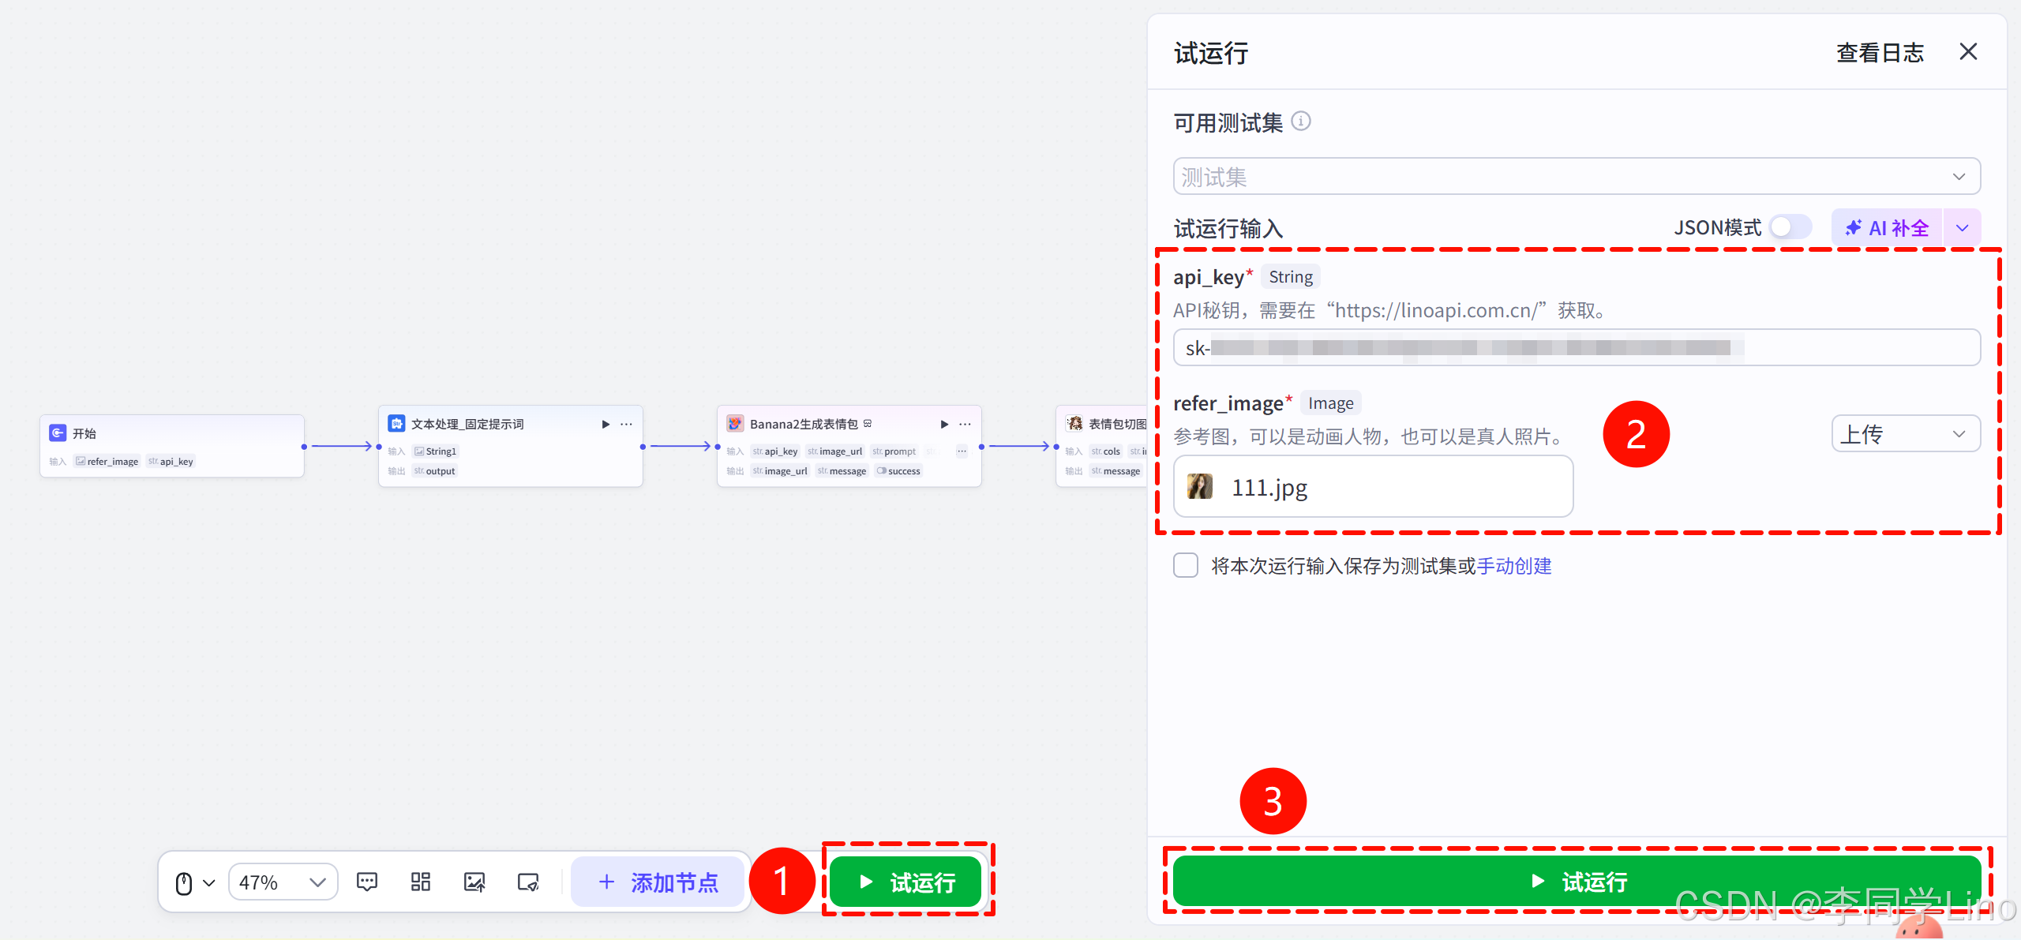Screen dimensions: 2021x940
Task: Open more options on 文本处理_固定提示词 node
Action: [626, 424]
